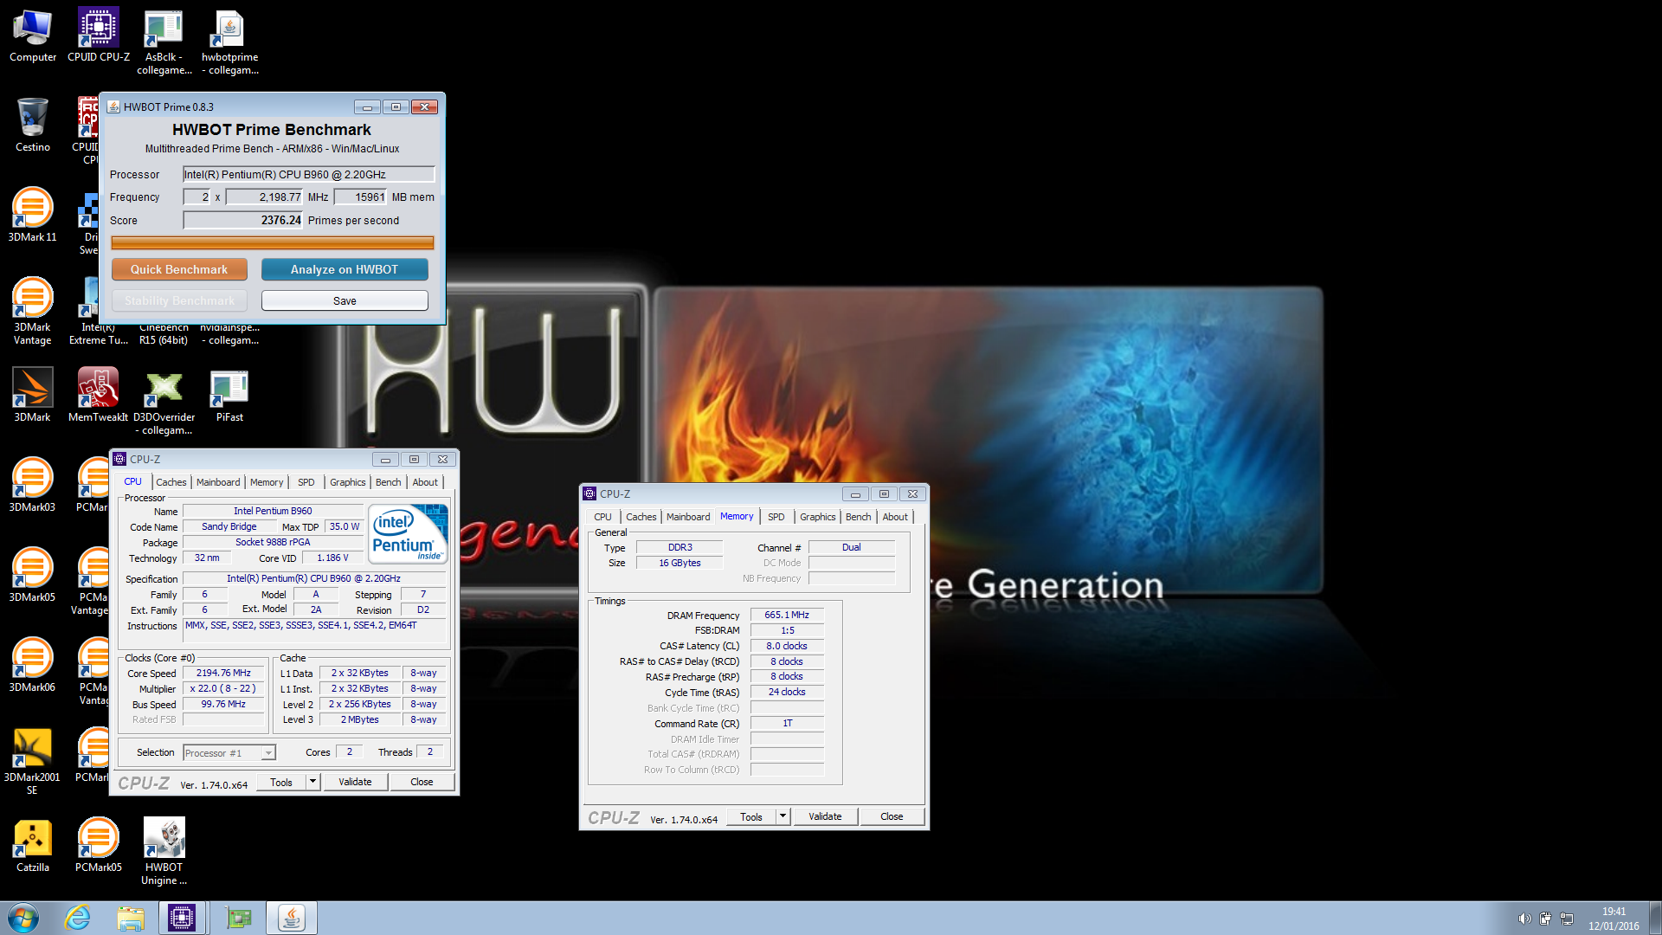Click the Score field showing 2376.24
This screenshot has height=935, width=1662.
[243, 220]
